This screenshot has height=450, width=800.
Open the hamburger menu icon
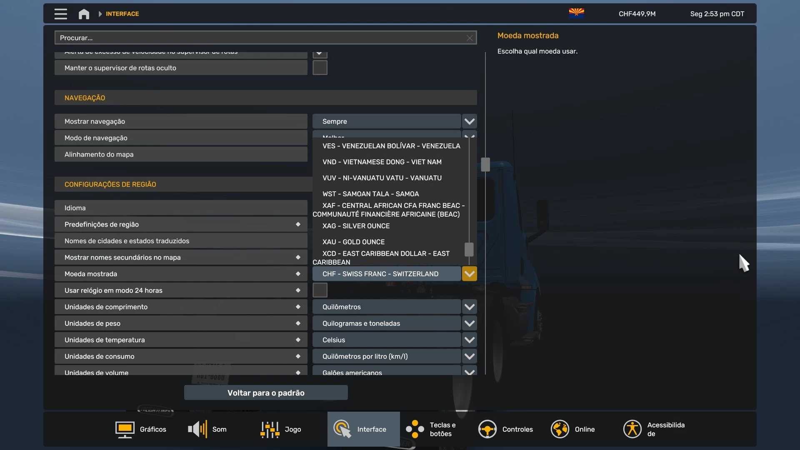pyautogui.click(x=60, y=14)
